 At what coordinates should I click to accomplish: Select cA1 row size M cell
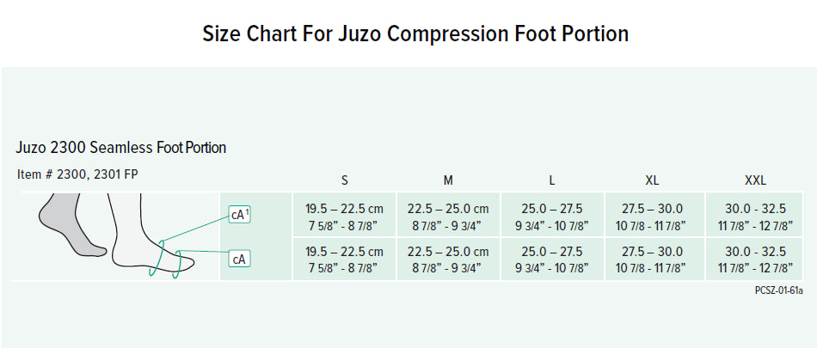coord(448,217)
